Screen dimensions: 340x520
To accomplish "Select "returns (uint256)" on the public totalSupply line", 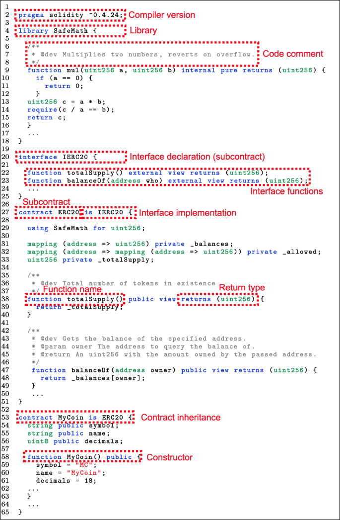I will click(218, 299).
